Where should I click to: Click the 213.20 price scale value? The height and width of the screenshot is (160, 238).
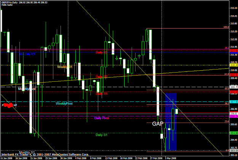tap(234, 32)
